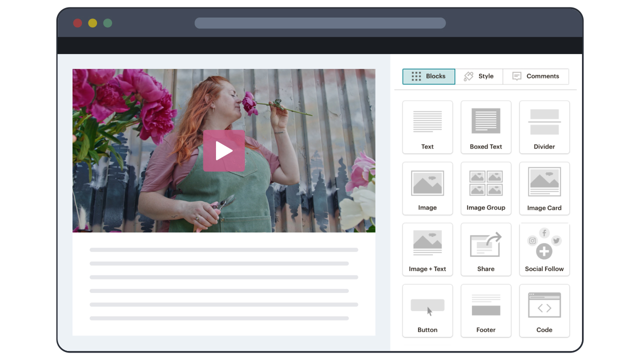The image size is (640, 360).
Task: Insert an Image block
Action: [427, 188]
